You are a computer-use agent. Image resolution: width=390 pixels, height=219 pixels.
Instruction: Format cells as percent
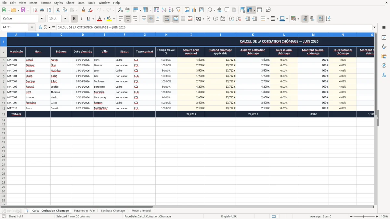pyautogui.click(x=208, y=19)
